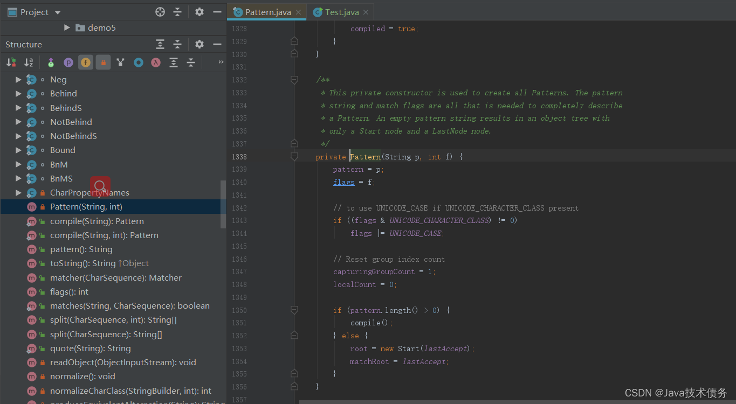The height and width of the screenshot is (404, 736).
Task: Click the fold marker at line 1352
Action: (294, 336)
